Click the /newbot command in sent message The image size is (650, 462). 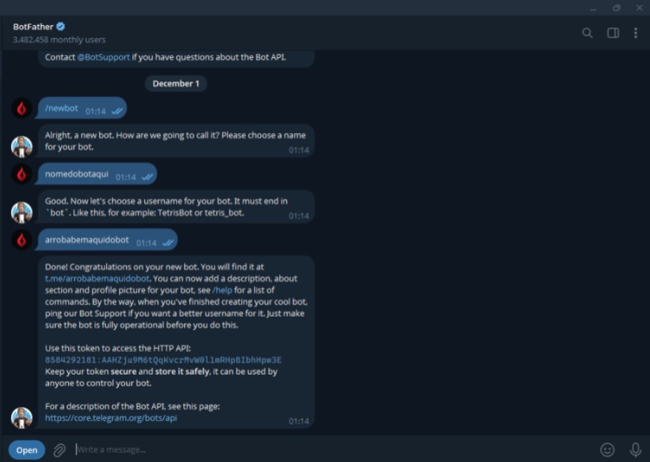pyautogui.click(x=62, y=109)
